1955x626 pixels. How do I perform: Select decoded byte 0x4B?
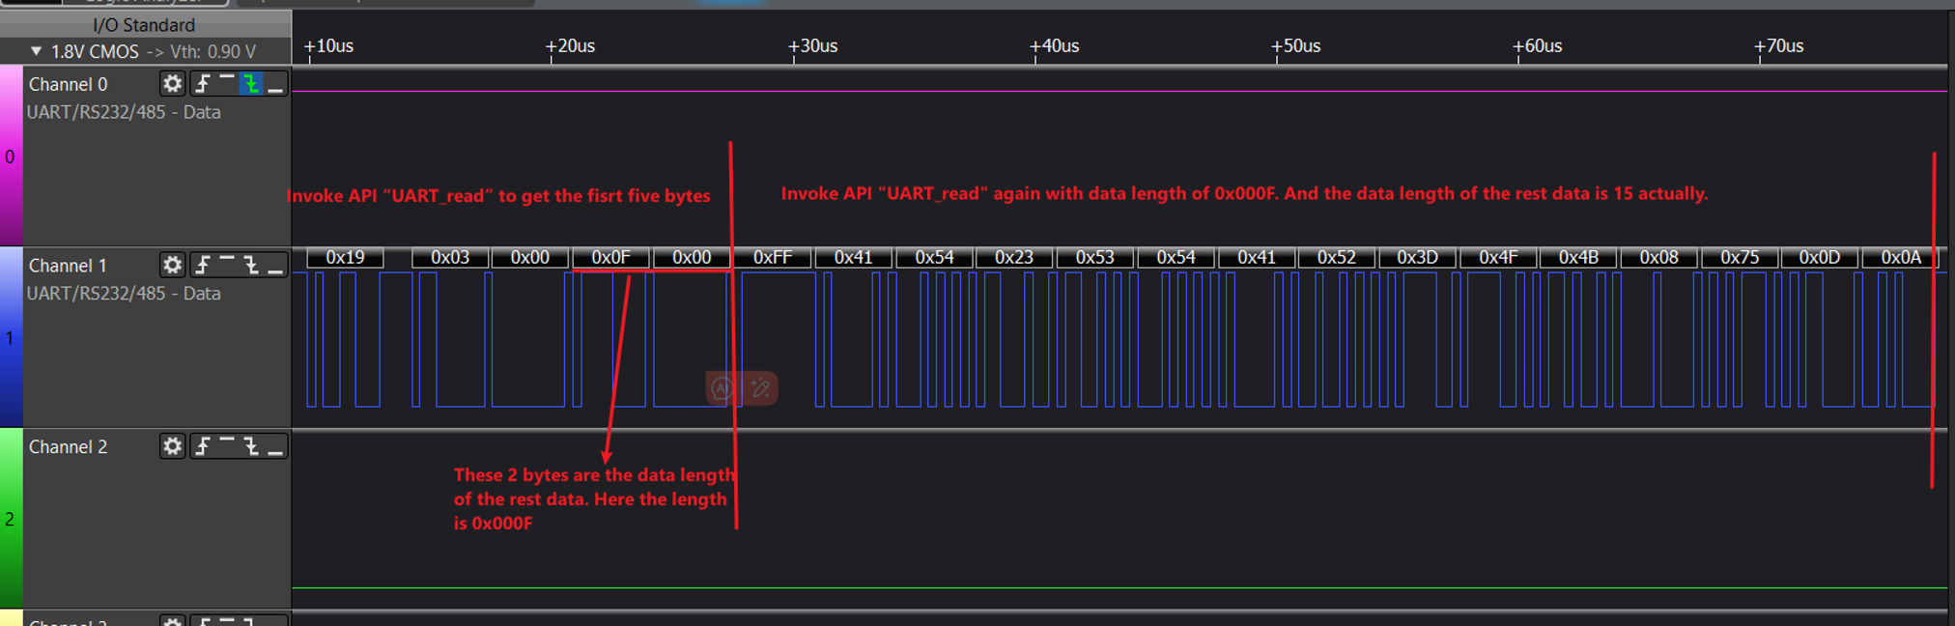[1578, 257]
